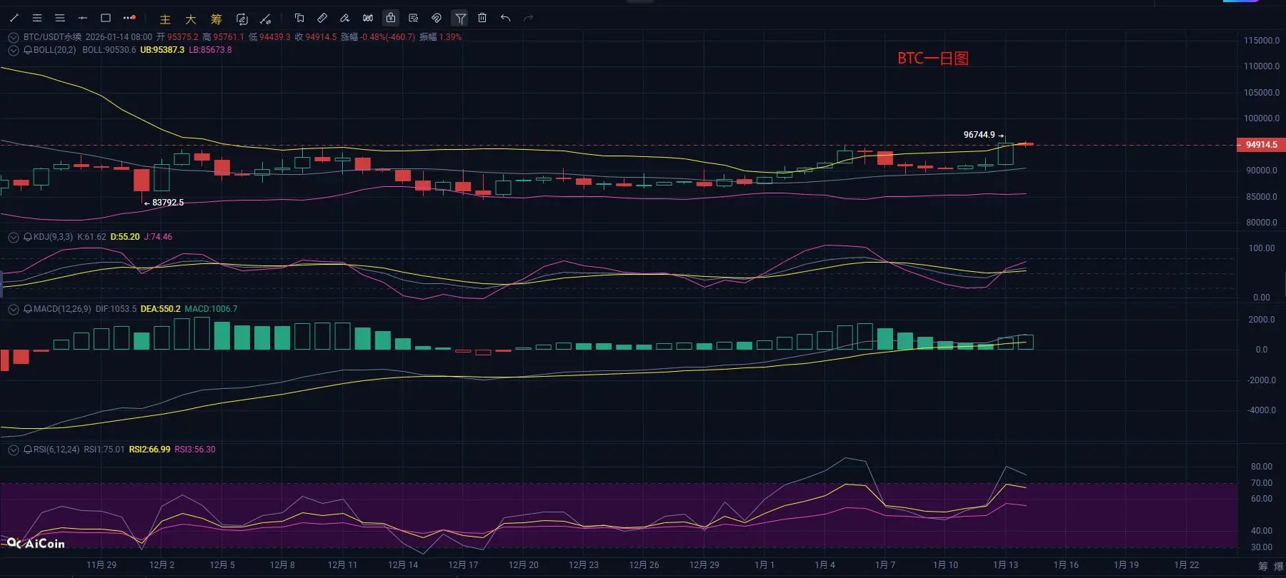The image size is (1286, 578).
Task: Click the KDJ(9,3,3) indicator label
Action: point(53,237)
